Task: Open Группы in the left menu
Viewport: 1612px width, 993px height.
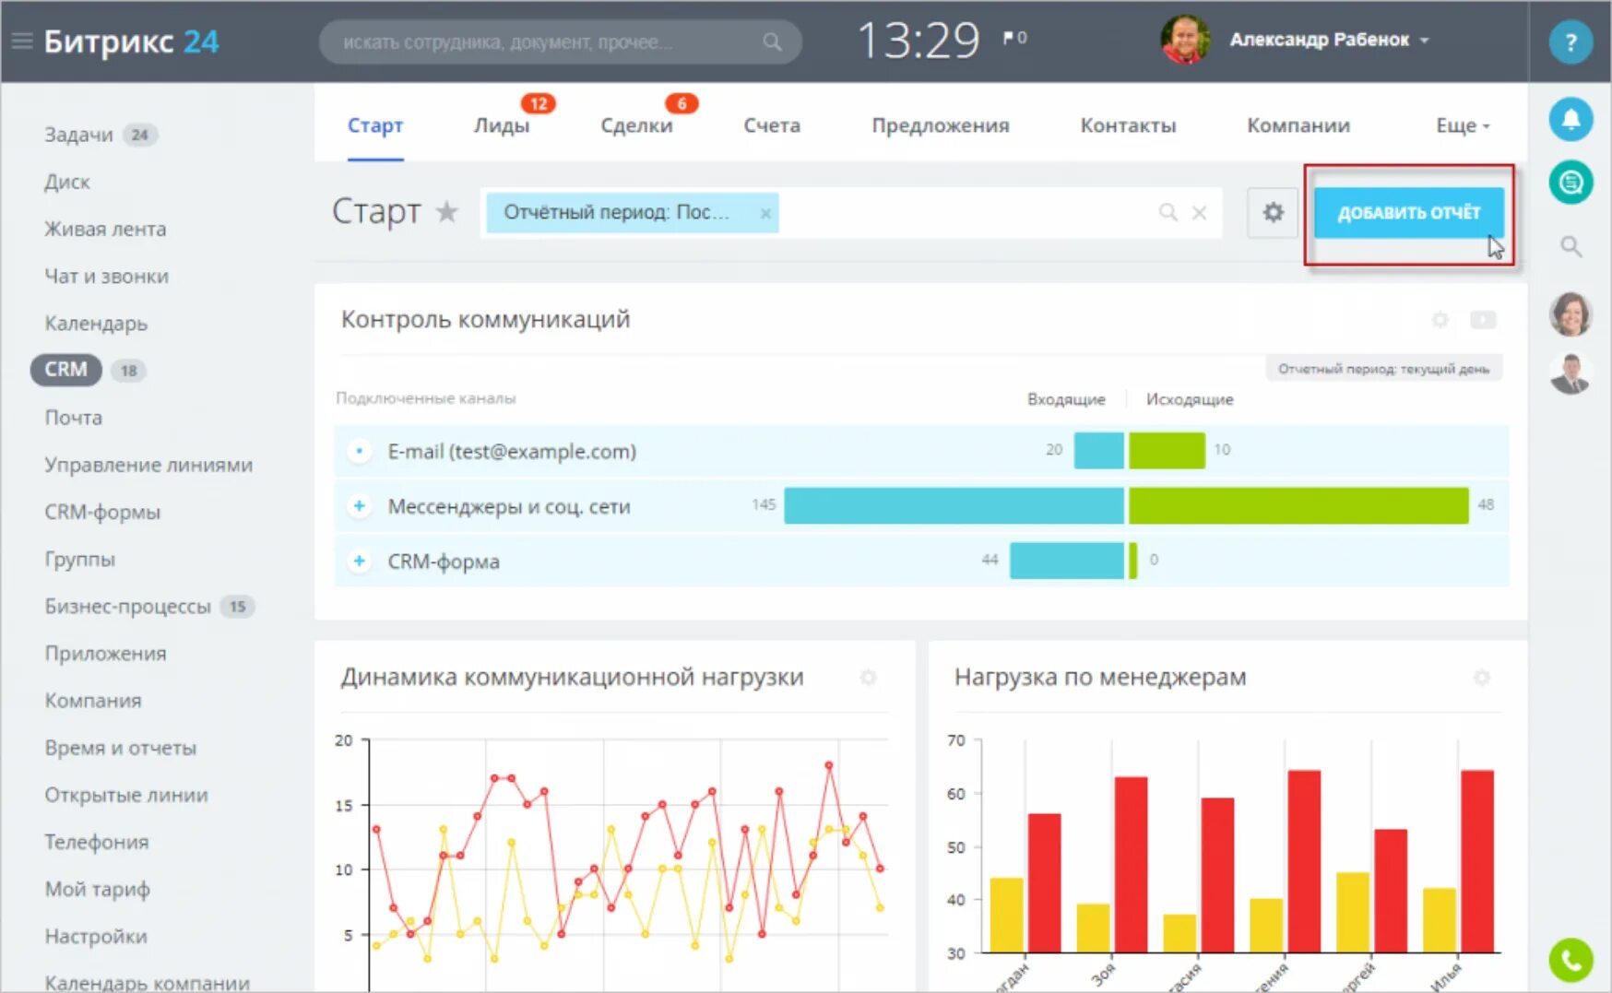Action: point(79,559)
